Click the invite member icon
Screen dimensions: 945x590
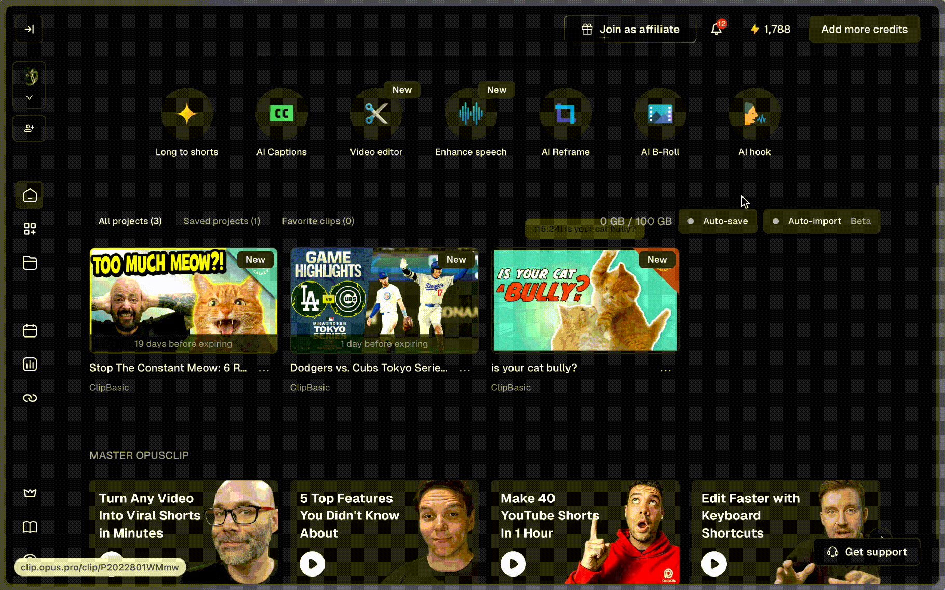[x=29, y=128]
